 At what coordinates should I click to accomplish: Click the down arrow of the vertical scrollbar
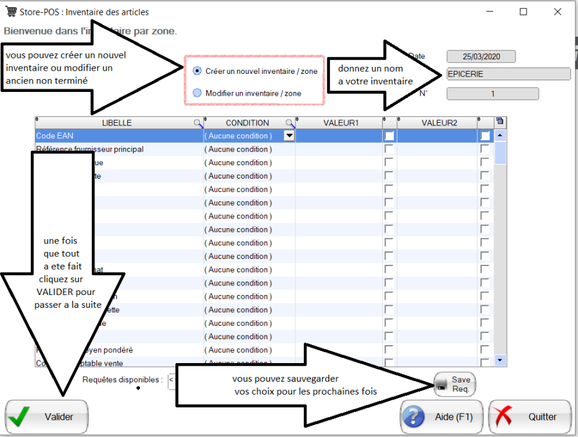tap(500, 360)
